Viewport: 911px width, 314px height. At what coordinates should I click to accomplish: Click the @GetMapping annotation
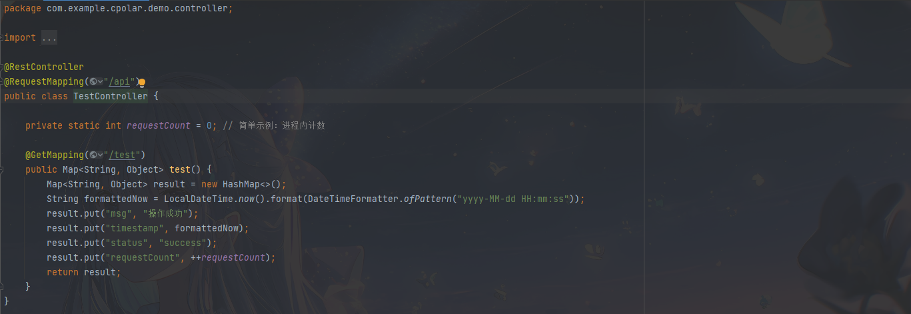(55, 155)
